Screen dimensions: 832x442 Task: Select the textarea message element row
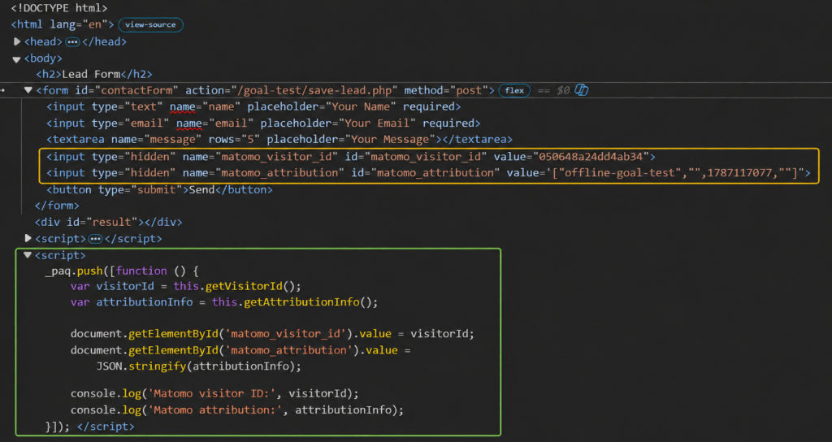[x=279, y=140]
